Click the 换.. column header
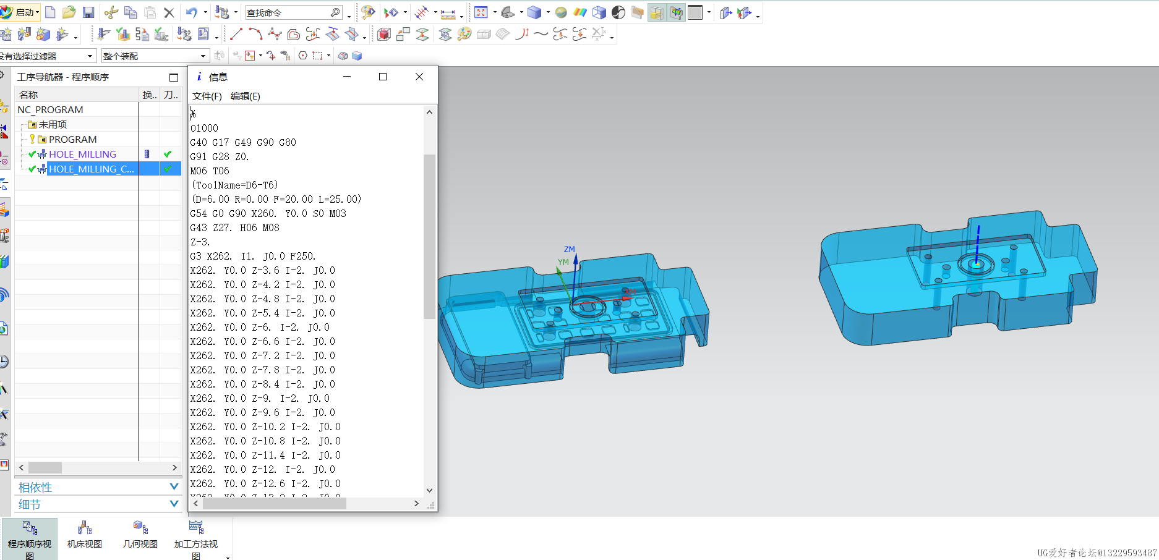 click(150, 95)
